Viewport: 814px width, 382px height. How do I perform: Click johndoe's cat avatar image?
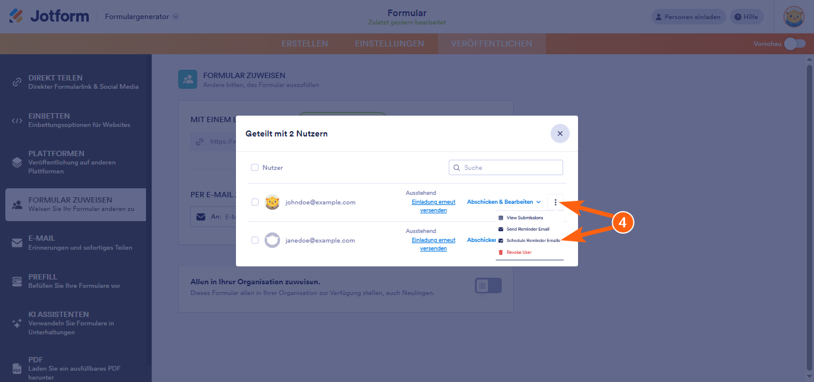pyautogui.click(x=272, y=202)
